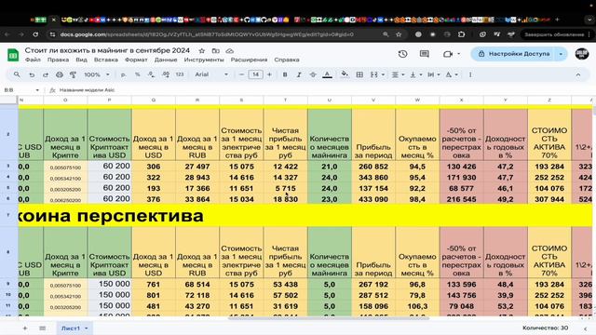Viewport: 596px width, 335px height.
Task: Toggle italic formatting
Action: click(299, 74)
